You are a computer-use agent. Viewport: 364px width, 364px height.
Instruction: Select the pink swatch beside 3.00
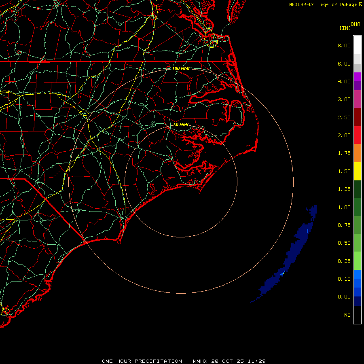click(x=357, y=99)
